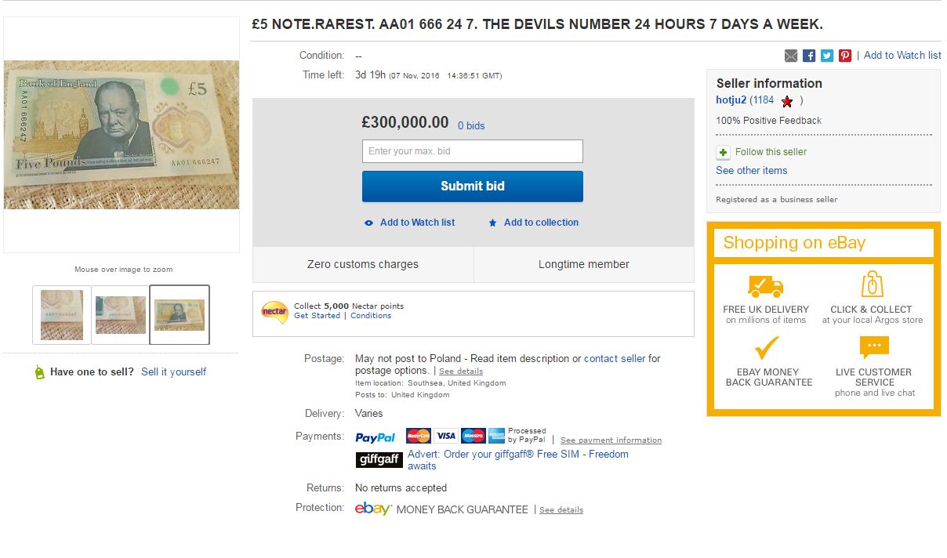Share listing on Pinterest icon

(845, 56)
